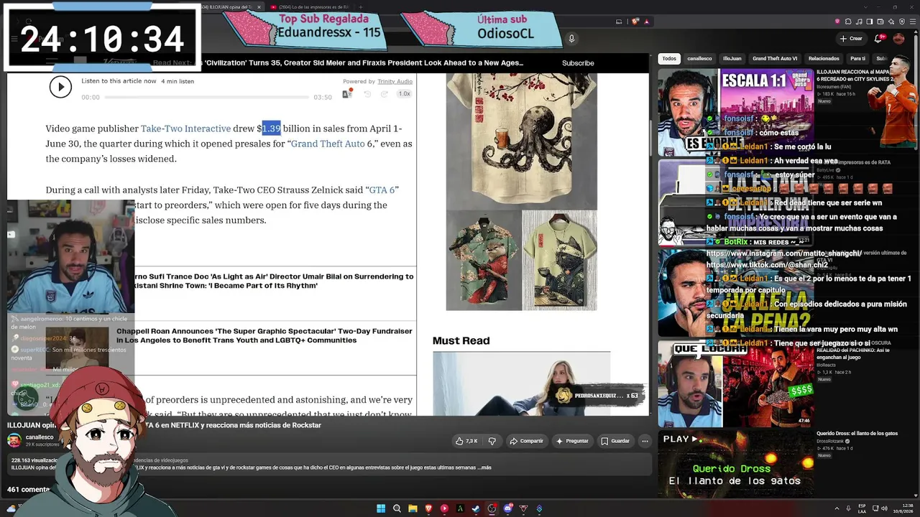920x517 pixels.
Task: Open the Chappell Roan fundraiser headline
Action: click(264, 335)
